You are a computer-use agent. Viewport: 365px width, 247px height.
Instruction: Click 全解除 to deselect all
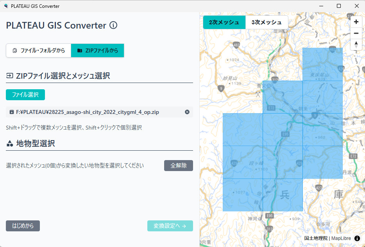click(x=178, y=166)
